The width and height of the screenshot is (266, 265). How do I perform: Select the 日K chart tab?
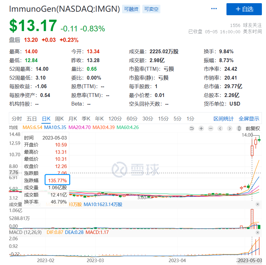coord(46,119)
